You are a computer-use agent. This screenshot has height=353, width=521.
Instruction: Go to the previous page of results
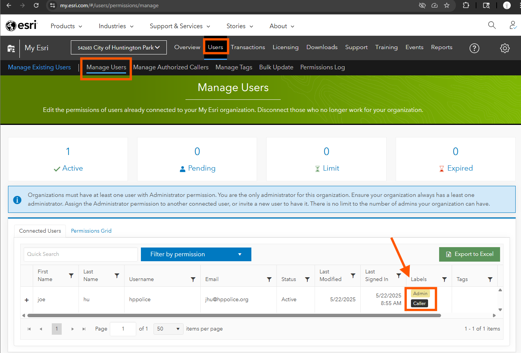(x=41, y=329)
